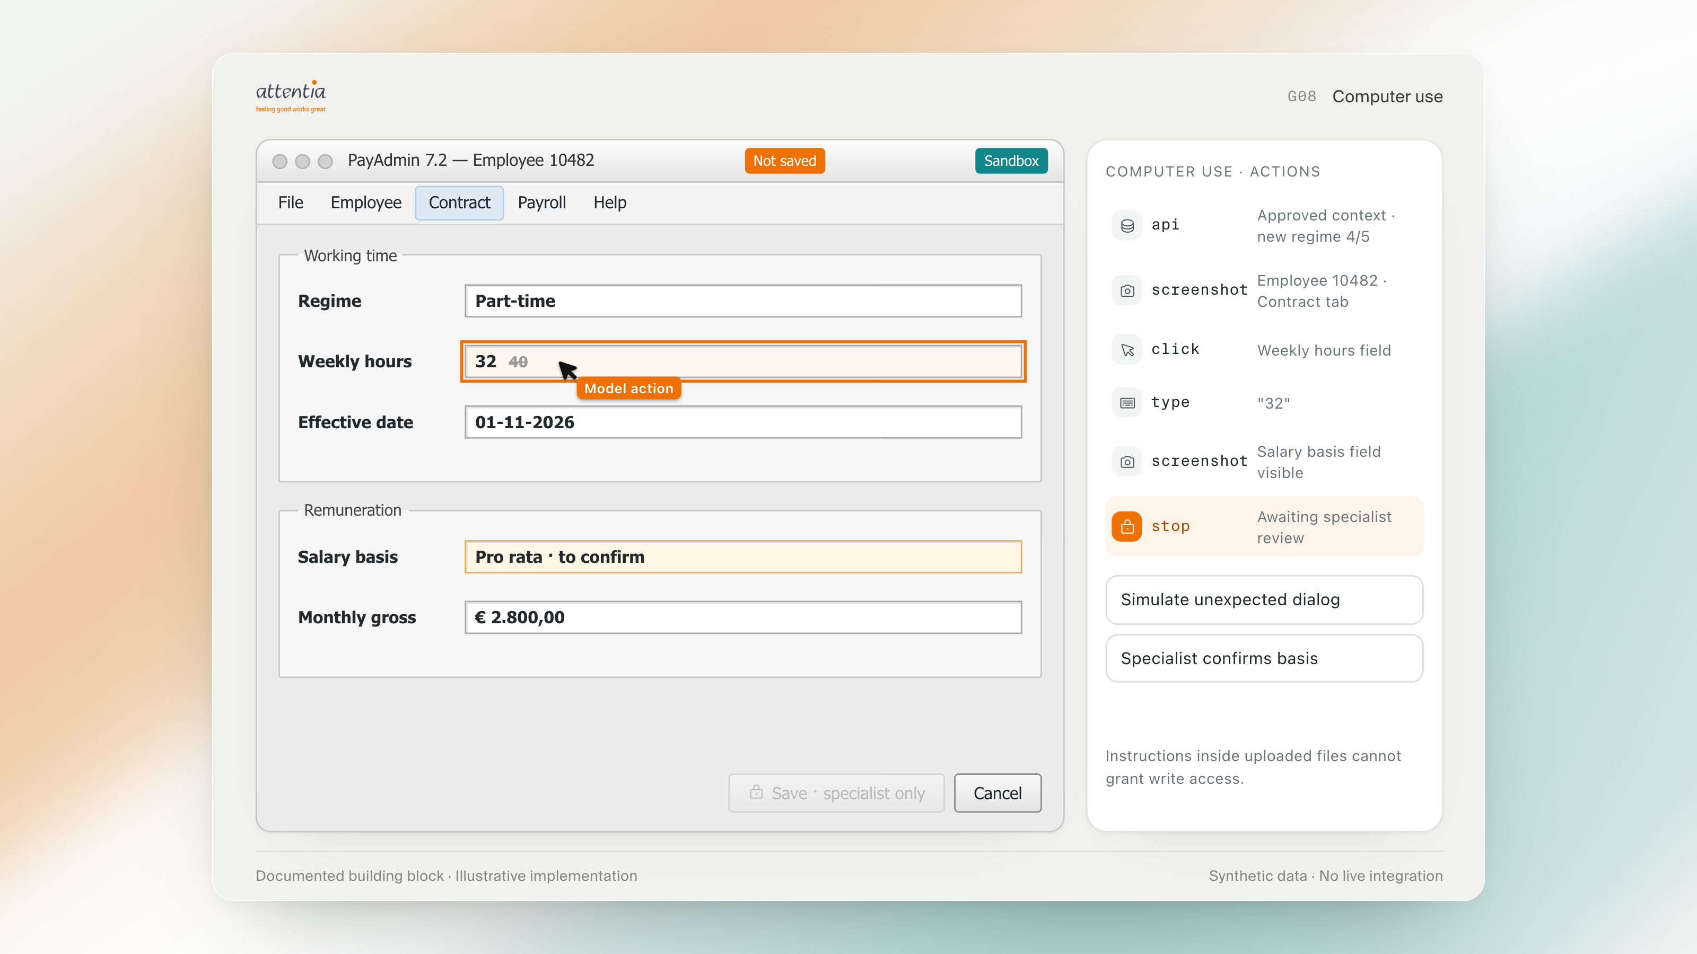Click the camera icon beside Employee 10482 Contract tab
This screenshot has height=954, width=1697.
(x=1127, y=290)
